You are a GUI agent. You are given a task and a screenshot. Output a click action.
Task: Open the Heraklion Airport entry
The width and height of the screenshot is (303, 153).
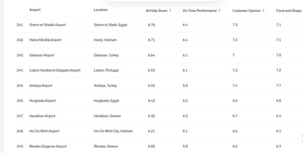(x=42, y=116)
